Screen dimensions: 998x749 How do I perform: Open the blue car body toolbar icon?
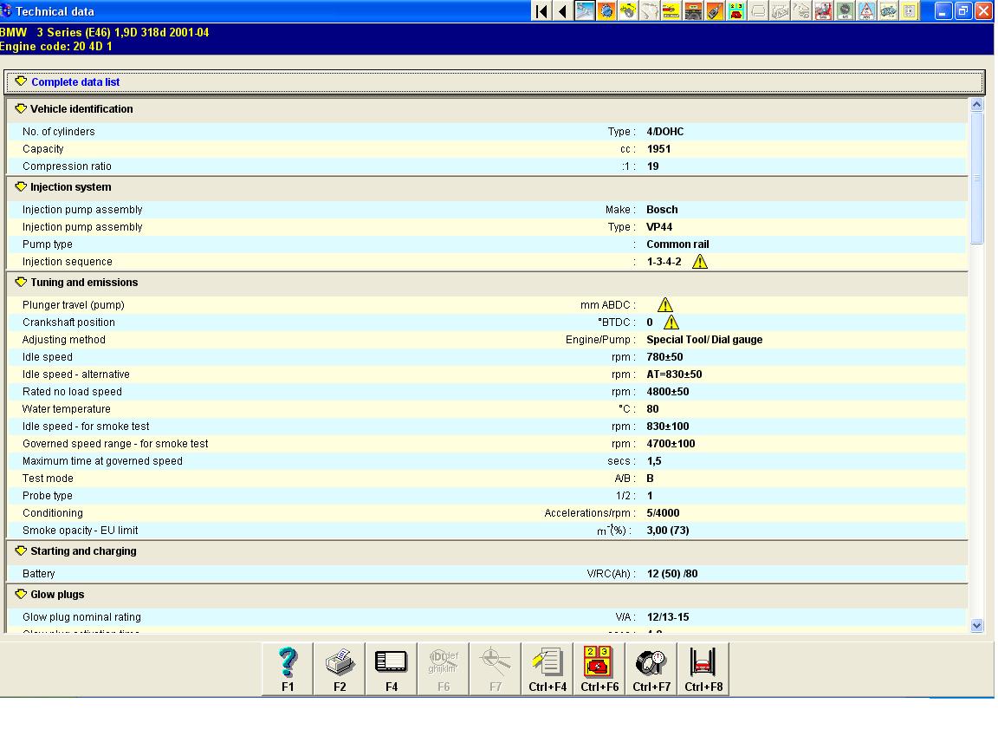tap(888, 10)
